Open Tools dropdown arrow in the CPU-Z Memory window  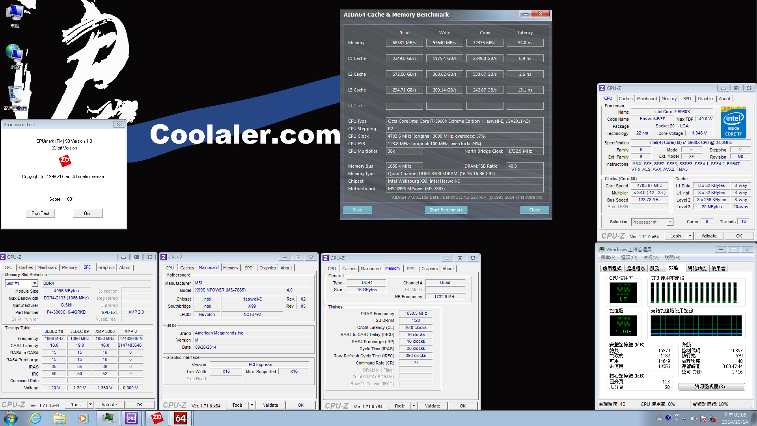[x=414, y=406]
